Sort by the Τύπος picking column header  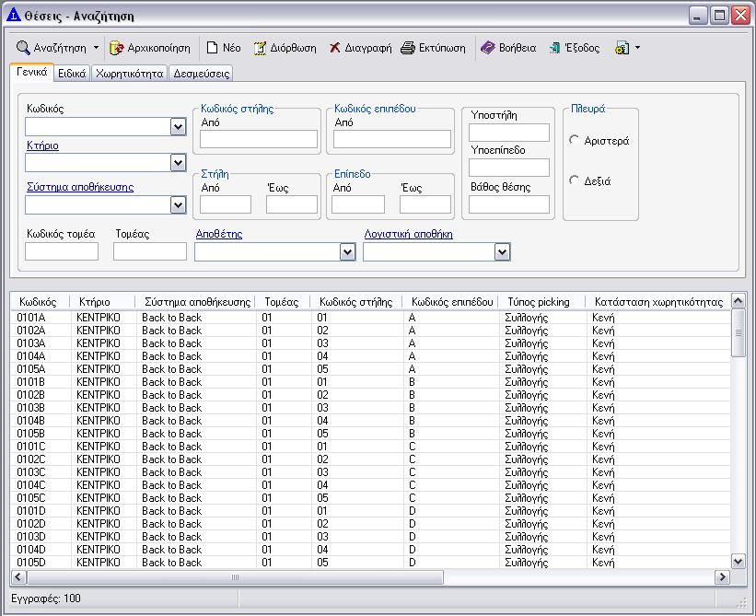click(x=542, y=302)
